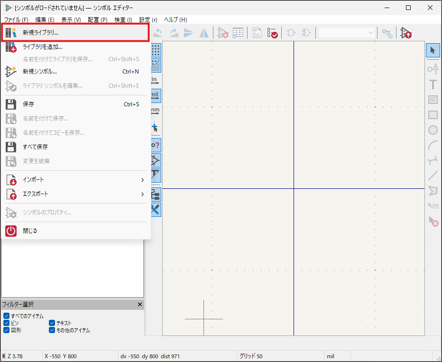Open the unit selector dropdown in toolbar
The height and width of the screenshot is (362, 442).
click(x=347, y=33)
